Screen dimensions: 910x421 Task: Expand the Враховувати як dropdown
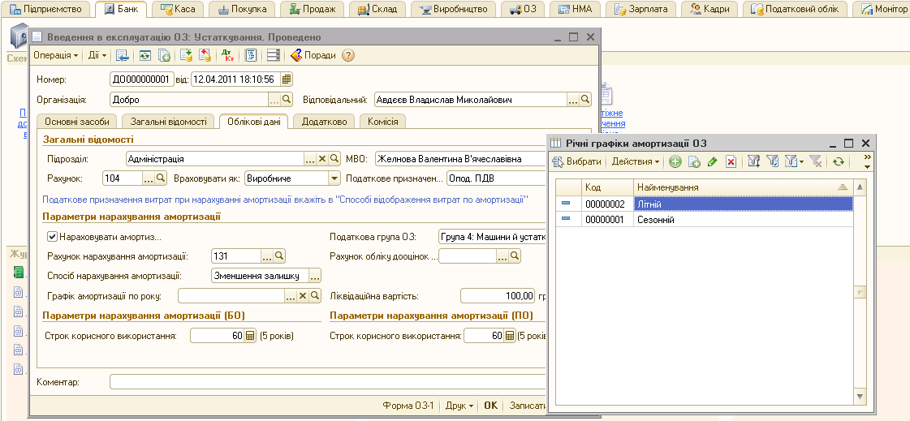click(x=334, y=178)
